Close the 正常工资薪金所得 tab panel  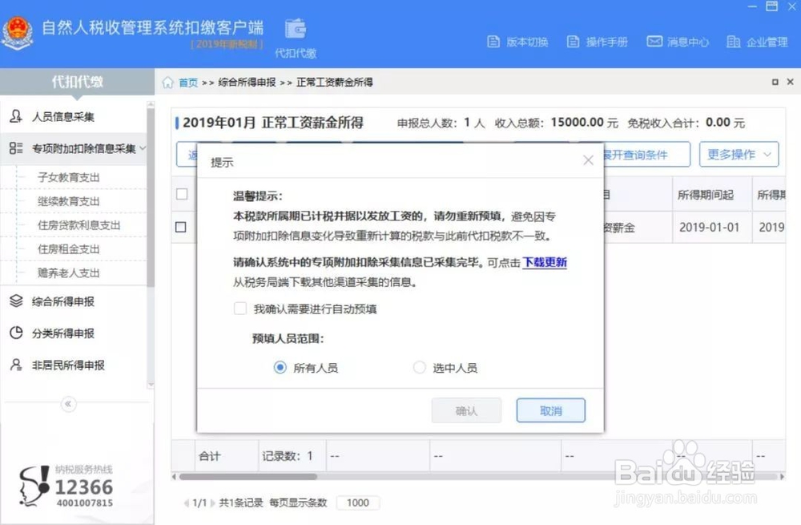pos(791,82)
